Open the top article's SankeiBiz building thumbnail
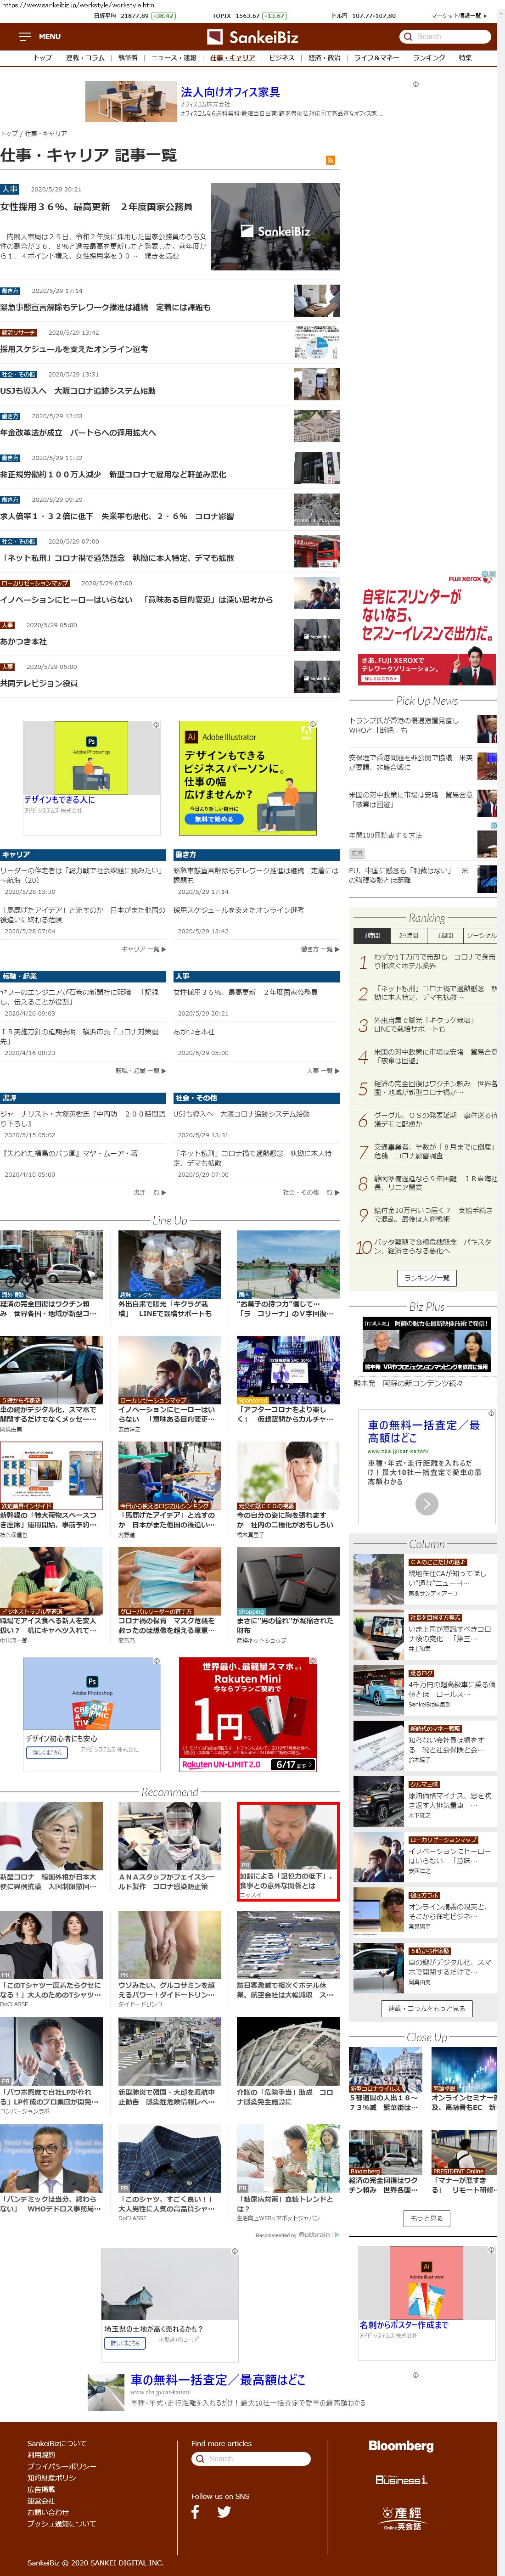Screen dimensions: 505x2576 pos(275,227)
